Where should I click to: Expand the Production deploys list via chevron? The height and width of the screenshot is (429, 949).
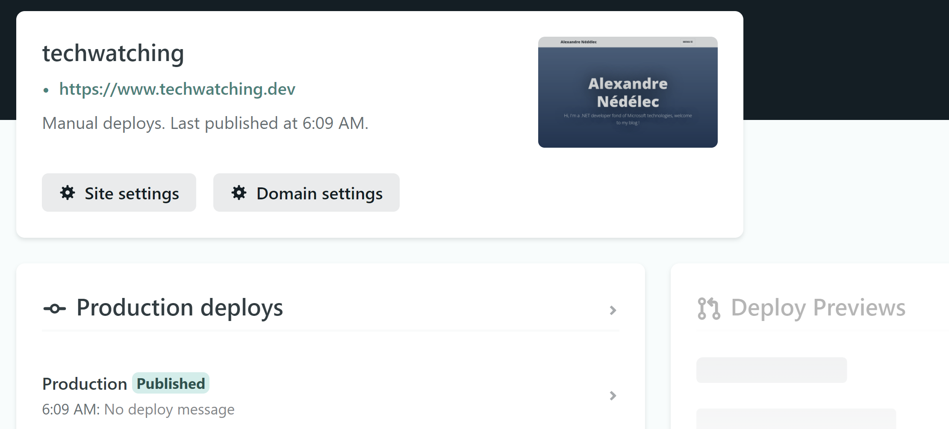click(613, 310)
